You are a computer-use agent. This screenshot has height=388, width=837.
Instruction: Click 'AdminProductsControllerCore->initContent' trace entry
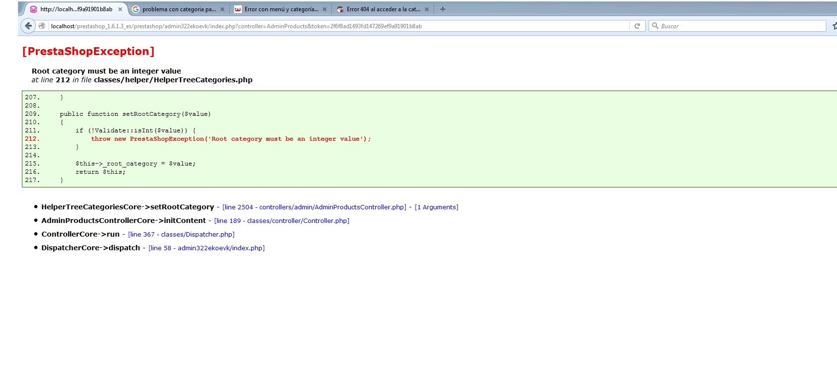click(124, 221)
